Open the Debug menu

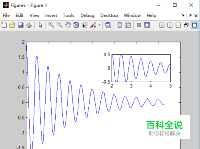[88, 16]
